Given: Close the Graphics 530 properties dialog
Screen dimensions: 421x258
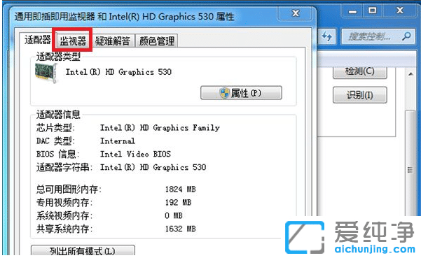Looking at the screenshot, I should click(x=296, y=13).
